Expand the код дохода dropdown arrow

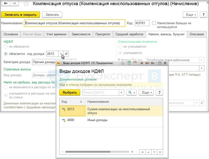click(61, 54)
